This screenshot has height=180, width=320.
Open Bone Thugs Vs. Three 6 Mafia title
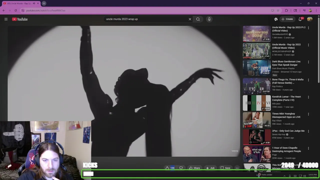[x=288, y=81]
